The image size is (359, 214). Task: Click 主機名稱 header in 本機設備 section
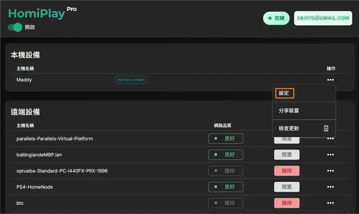click(x=25, y=68)
